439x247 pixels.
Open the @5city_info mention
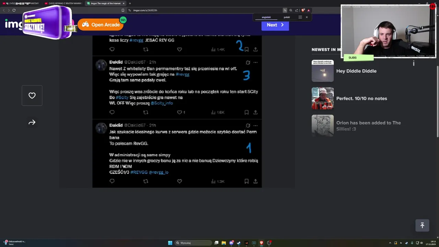(x=162, y=103)
